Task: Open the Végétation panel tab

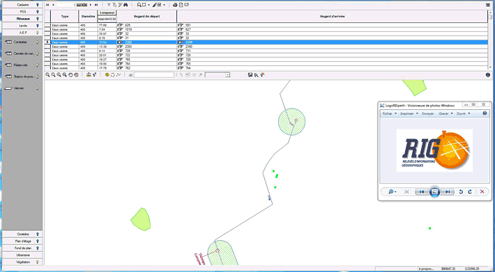Action: (x=22, y=262)
